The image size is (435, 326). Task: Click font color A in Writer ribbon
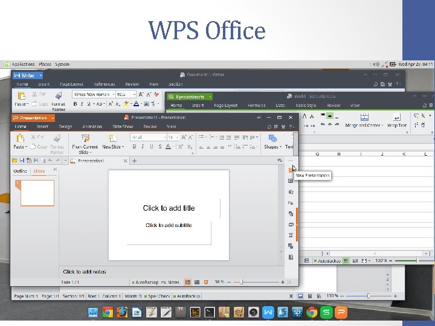coord(136,104)
